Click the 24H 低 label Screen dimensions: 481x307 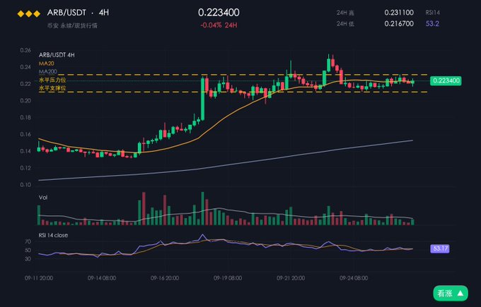pyautogui.click(x=345, y=23)
